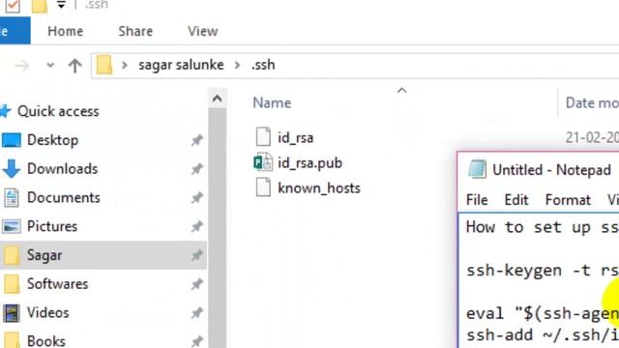Open Customize Quick Access Toolbar dropdown
619x348 pixels.
point(61,5)
